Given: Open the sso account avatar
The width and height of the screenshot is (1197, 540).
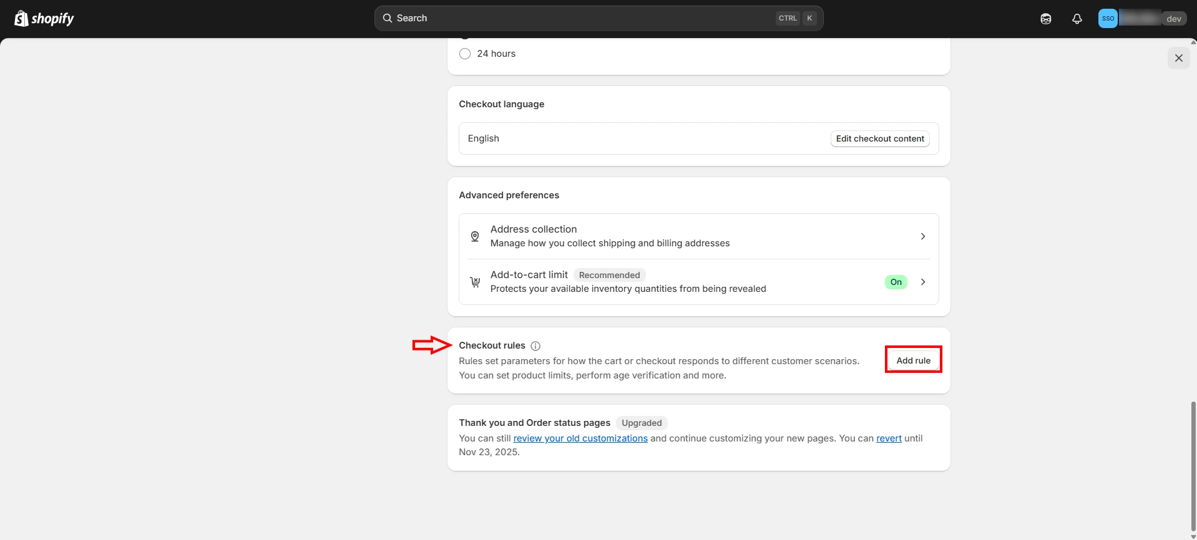Looking at the screenshot, I should (1108, 18).
